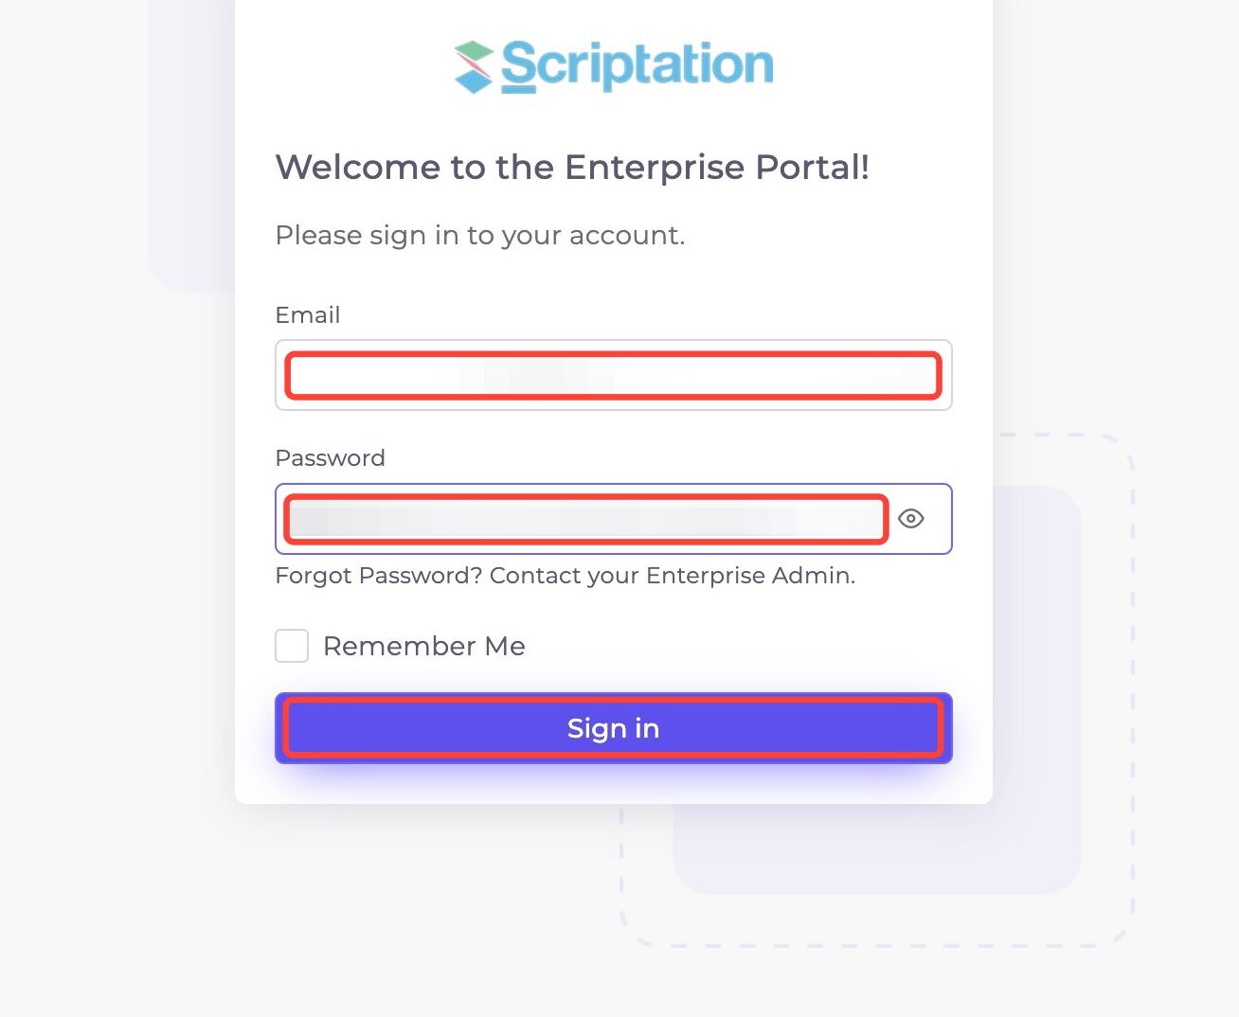The height and width of the screenshot is (1017, 1239).
Task: Click the Please sign in to your account text
Action: (x=480, y=235)
